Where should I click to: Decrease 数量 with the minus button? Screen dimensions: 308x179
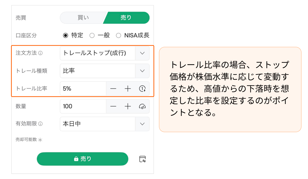pos(113,106)
